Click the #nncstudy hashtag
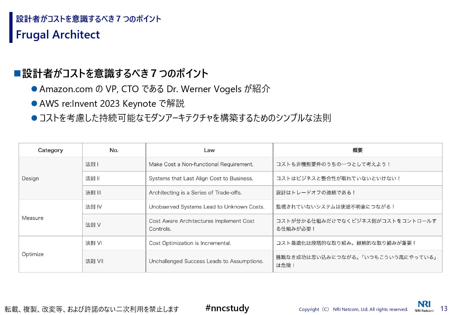 tap(227, 308)
